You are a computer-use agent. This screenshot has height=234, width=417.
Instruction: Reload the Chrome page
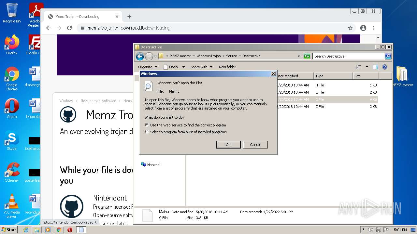pyautogui.click(x=69, y=28)
